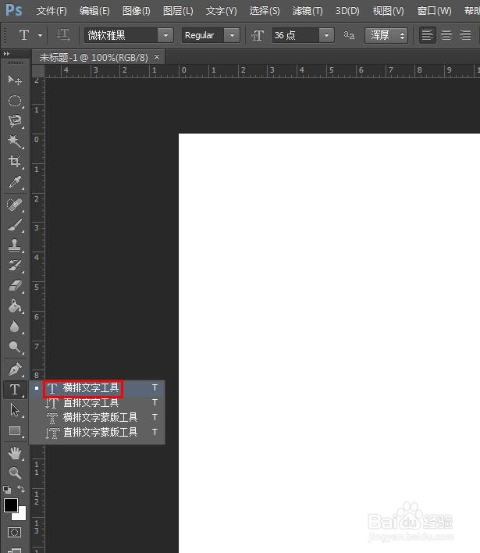Viewport: 480px width, 553px height.
Task: Select the Pen tool
Action: 15,369
